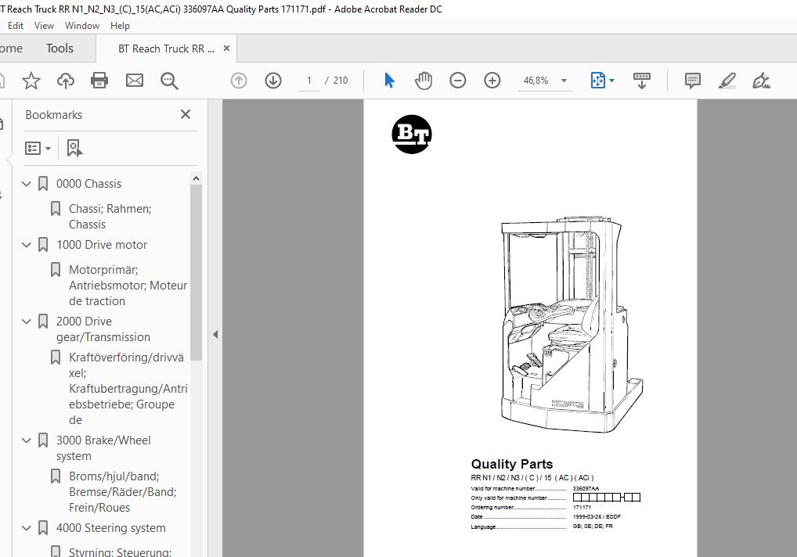This screenshot has height=557, width=797.
Task: Click the zoom in plus icon
Action: click(x=492, y=81)
